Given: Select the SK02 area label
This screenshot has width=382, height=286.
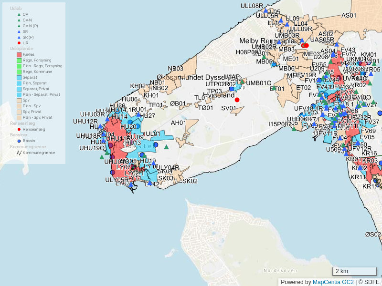Looking at the screenshot, I should point(190,181).
